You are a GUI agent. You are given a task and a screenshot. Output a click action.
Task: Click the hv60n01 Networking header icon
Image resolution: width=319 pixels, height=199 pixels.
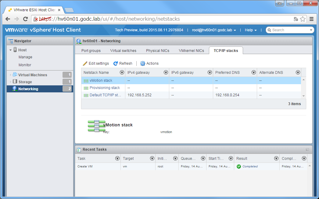[x=78, y=41]
